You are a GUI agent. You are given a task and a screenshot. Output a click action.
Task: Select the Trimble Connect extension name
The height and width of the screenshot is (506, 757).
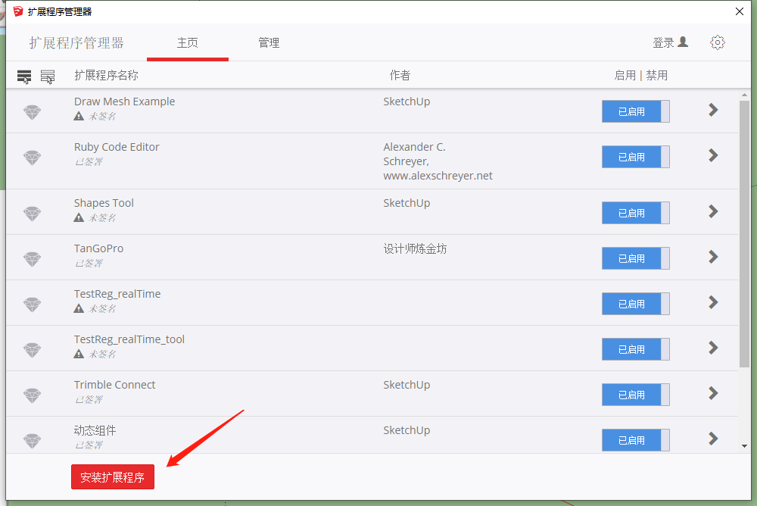114,385
